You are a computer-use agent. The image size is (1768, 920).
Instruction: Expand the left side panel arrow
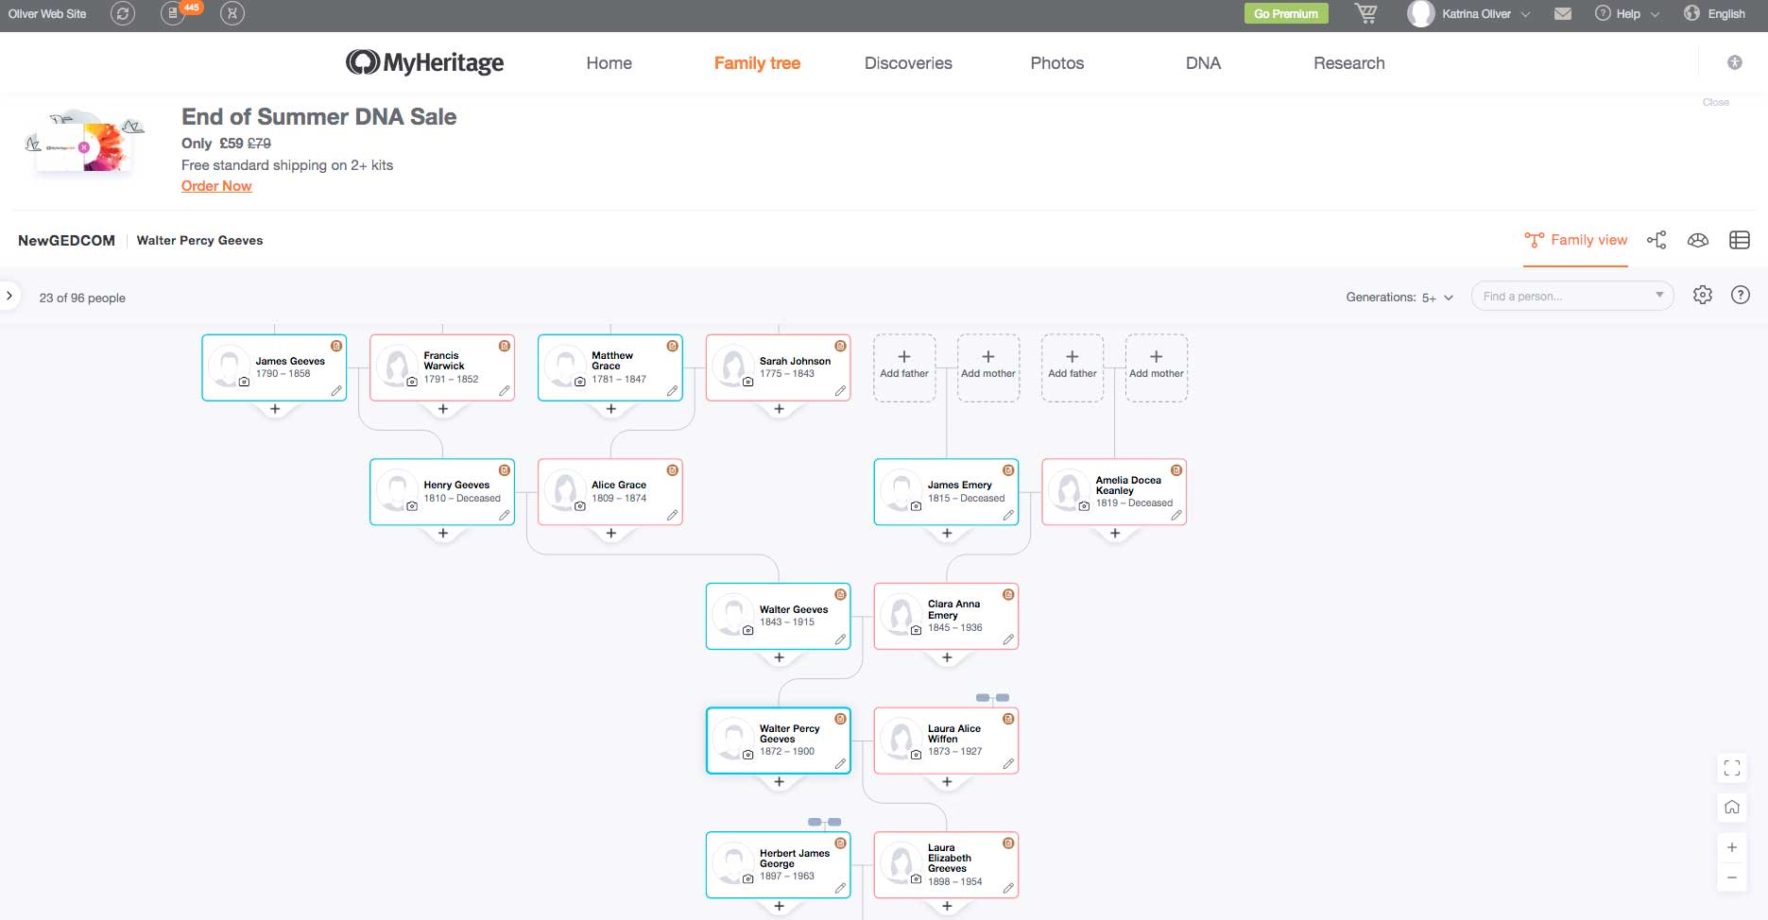pyautogui.click(x=9, y=296)
